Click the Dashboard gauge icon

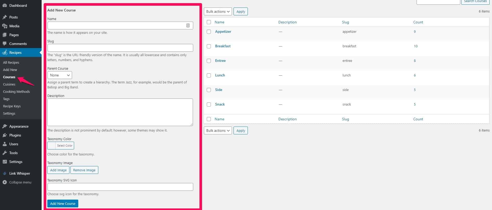tap(5, 5)
